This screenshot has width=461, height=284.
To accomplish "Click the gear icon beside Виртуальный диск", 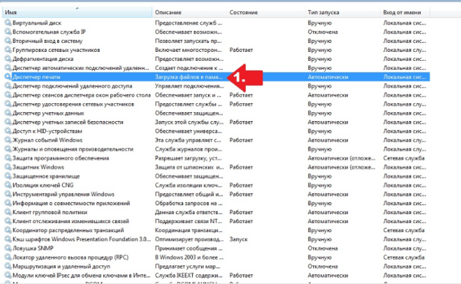I will [x=8, y=22].
